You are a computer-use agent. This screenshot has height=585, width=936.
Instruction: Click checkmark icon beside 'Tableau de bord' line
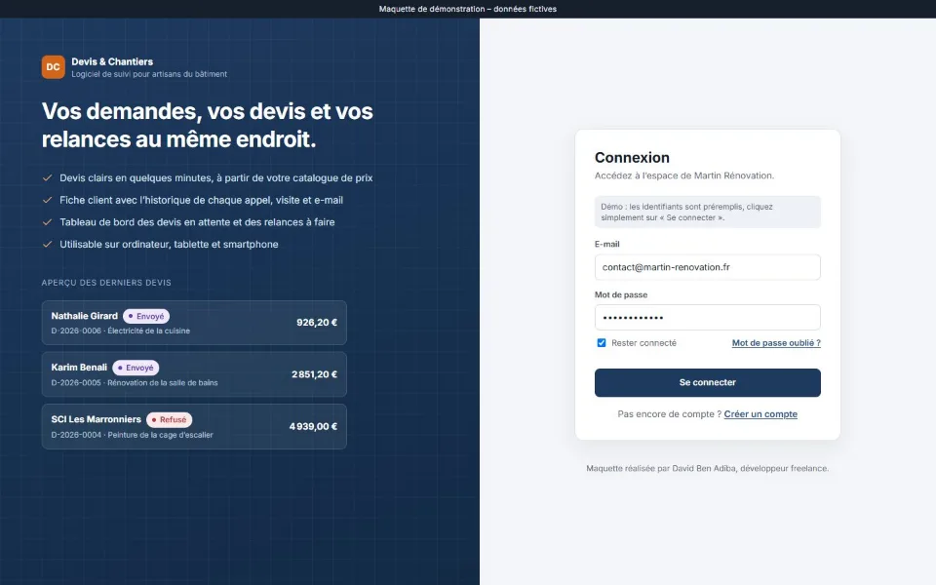pyautogui.click(x=47, y=222)
